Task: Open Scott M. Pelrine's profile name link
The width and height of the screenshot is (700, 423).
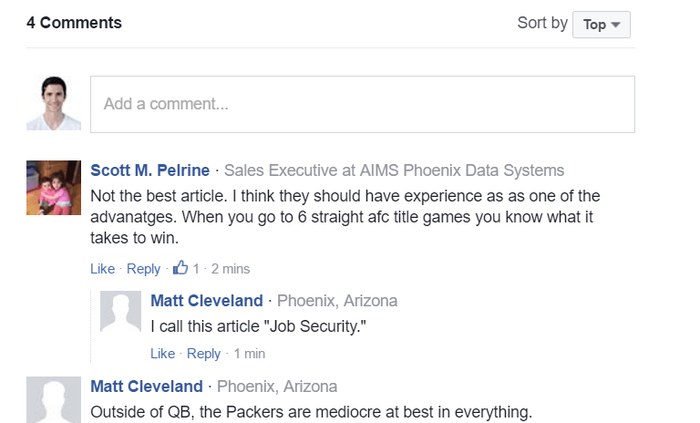Action: pos(149,170)
